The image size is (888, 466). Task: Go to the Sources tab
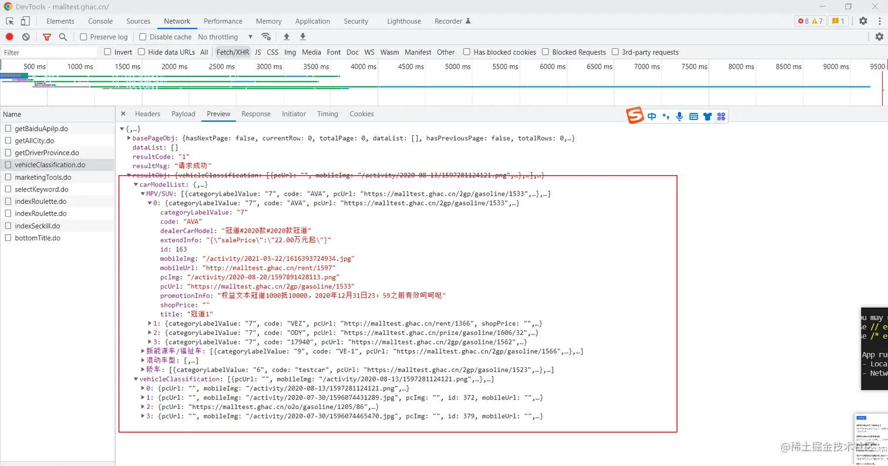(x=138, y=21)
